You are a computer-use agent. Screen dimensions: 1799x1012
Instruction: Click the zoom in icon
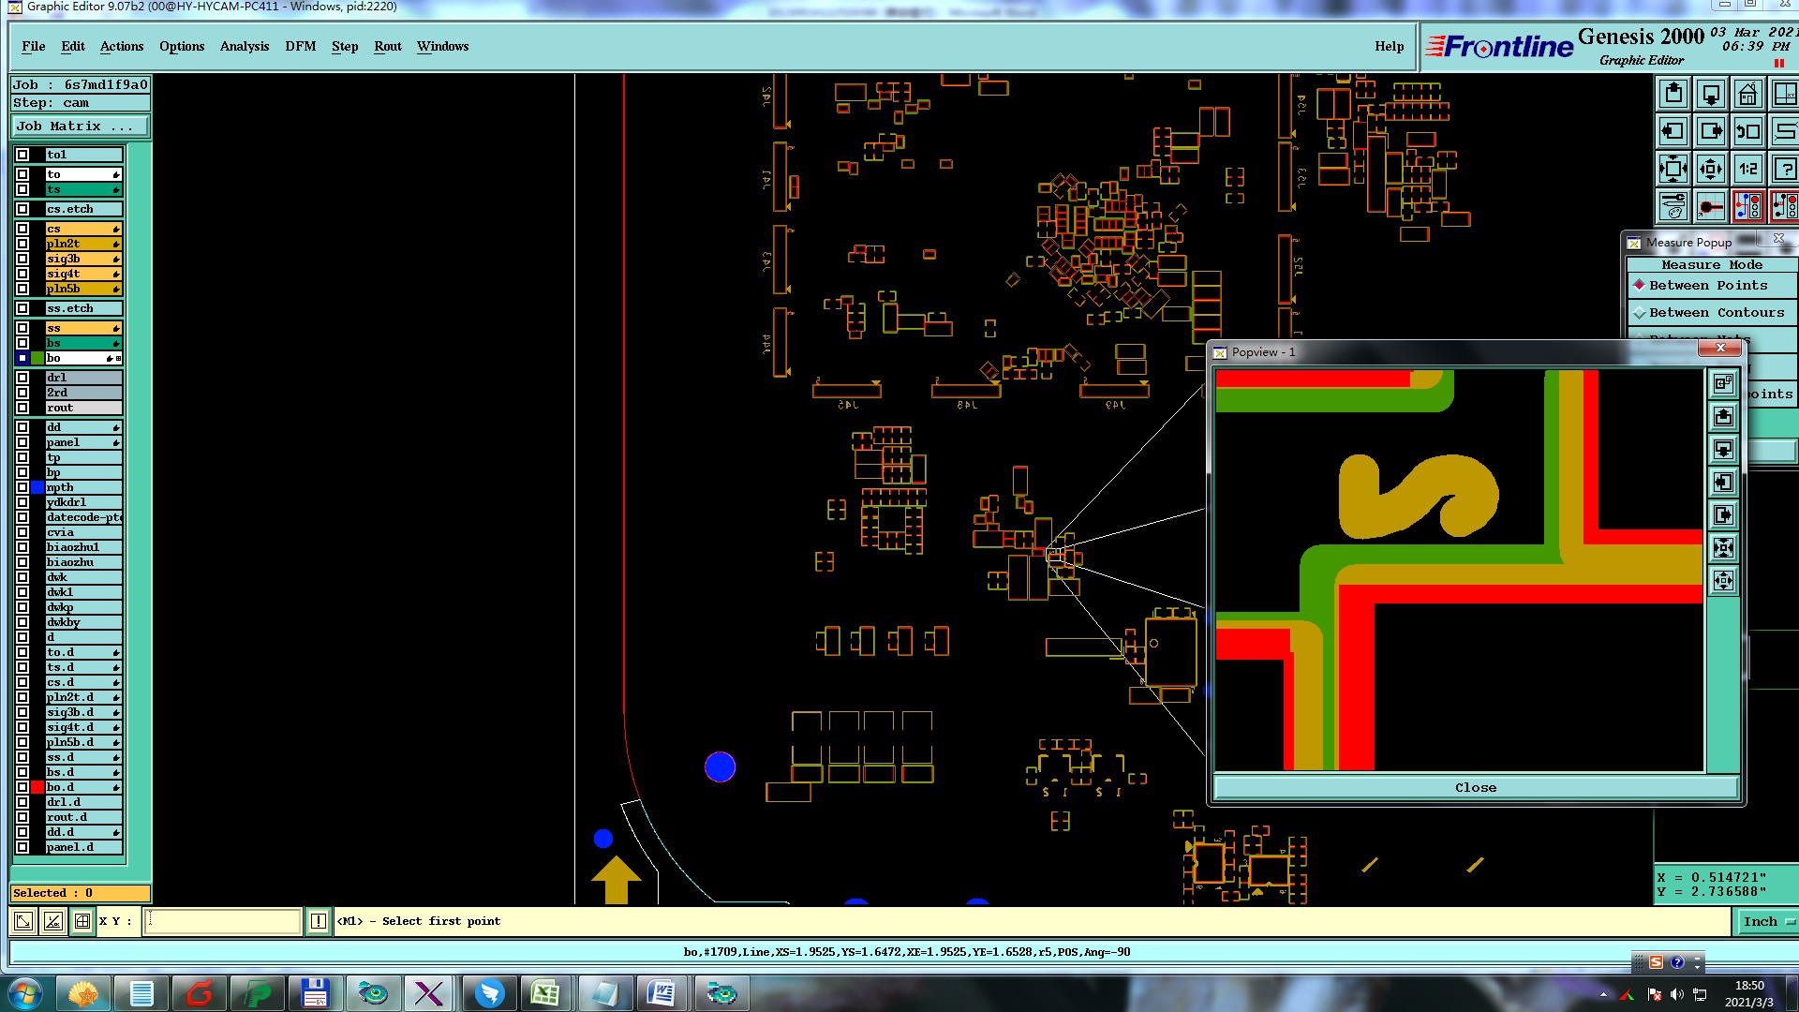pos(1673,169)
